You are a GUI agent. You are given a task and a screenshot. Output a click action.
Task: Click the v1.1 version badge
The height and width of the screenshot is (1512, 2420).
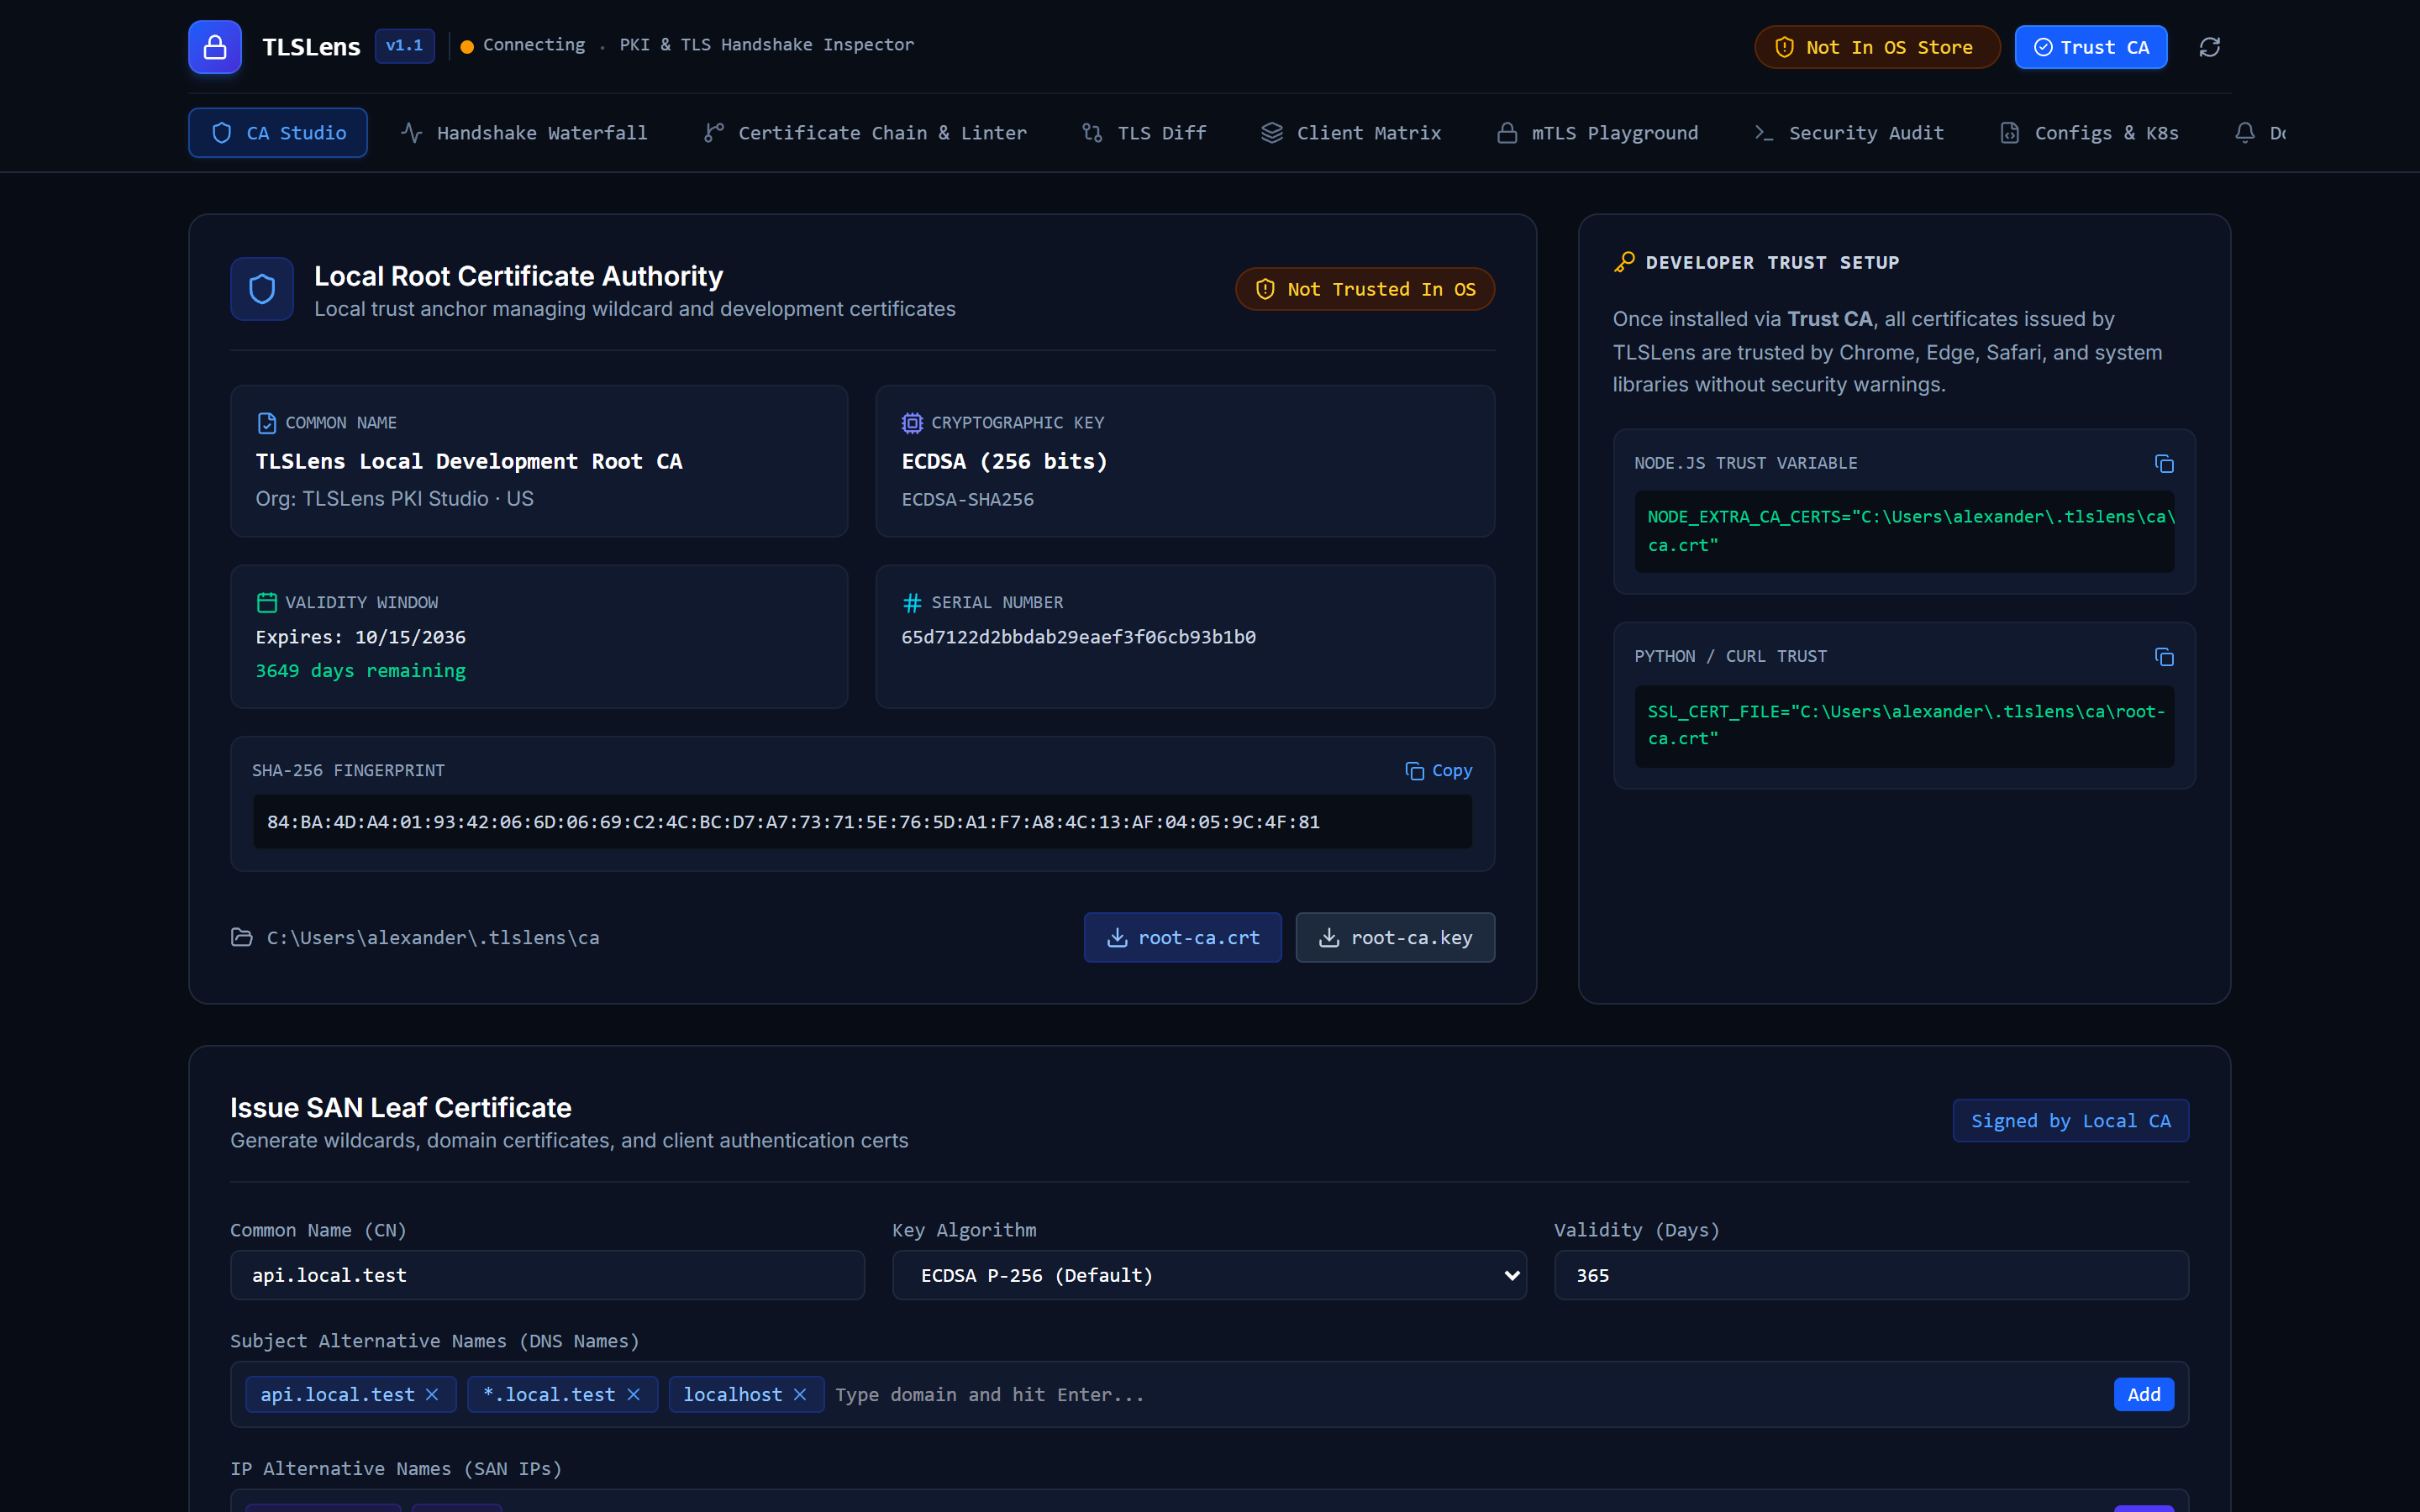pos(404,46)
